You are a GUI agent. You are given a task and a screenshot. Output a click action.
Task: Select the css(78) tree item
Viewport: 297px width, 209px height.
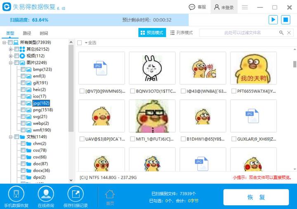(x=40, y=150)
